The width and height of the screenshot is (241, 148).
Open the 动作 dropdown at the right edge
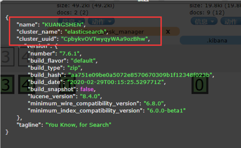[231, 21]
